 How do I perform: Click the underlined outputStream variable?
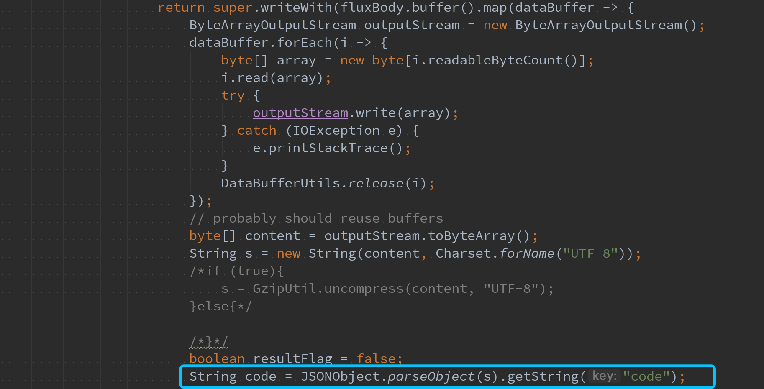[x=300, y=113]
